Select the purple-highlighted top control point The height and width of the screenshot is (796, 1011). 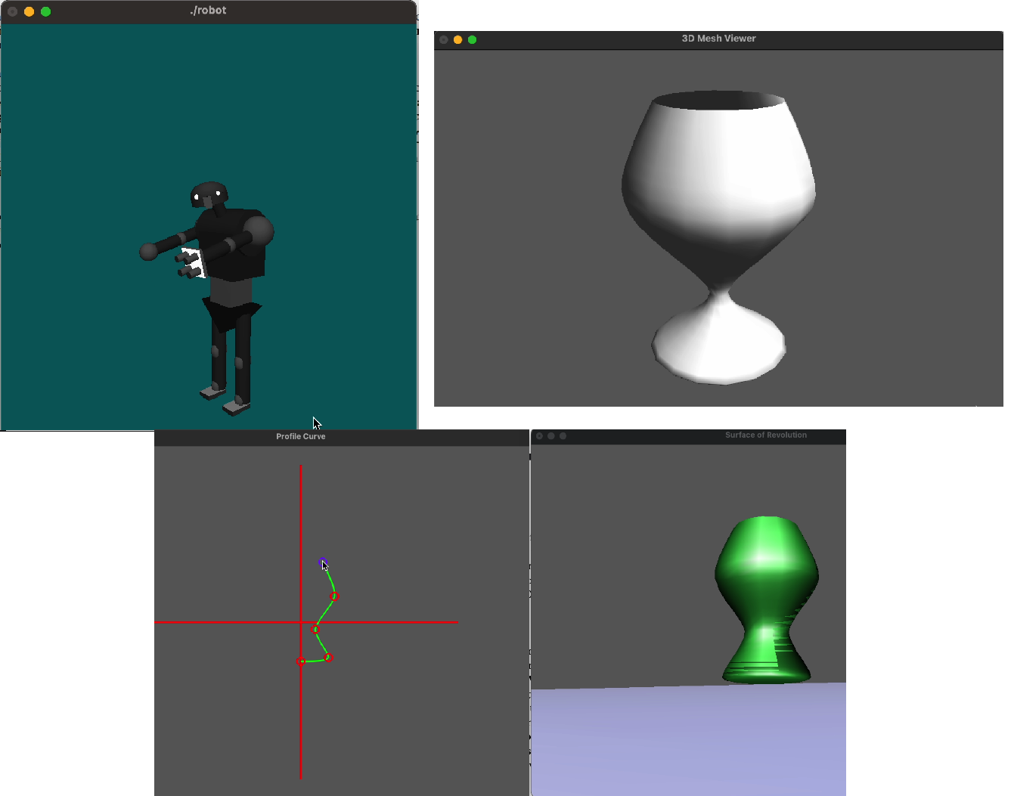pyautogui.click(x=323, y=562)
